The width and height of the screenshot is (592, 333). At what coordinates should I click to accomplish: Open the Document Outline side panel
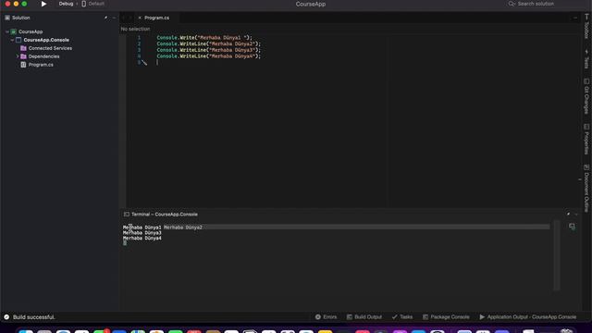pos(586,188)
